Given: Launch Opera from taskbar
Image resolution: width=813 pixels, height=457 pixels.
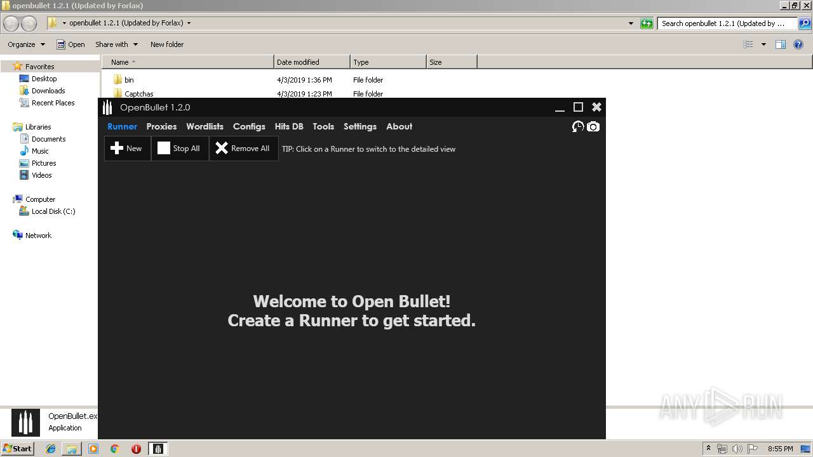Looking at the screenshot, I should 136,449.
